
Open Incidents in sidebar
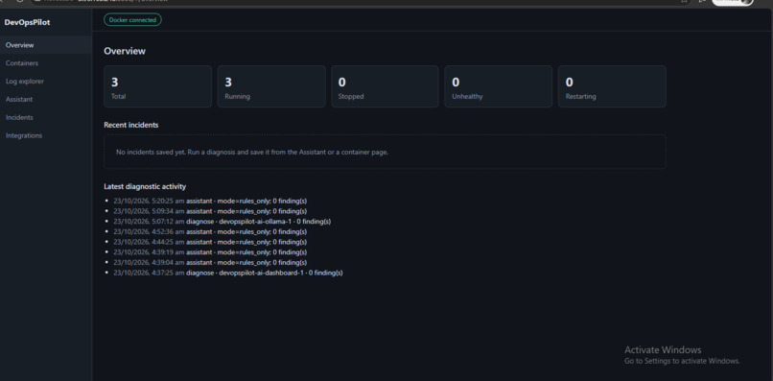(x=45, y=117)
